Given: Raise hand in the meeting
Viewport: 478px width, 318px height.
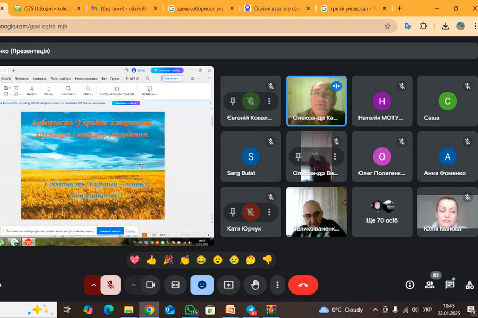Looking at the screenshot, I should pos(255,285).
